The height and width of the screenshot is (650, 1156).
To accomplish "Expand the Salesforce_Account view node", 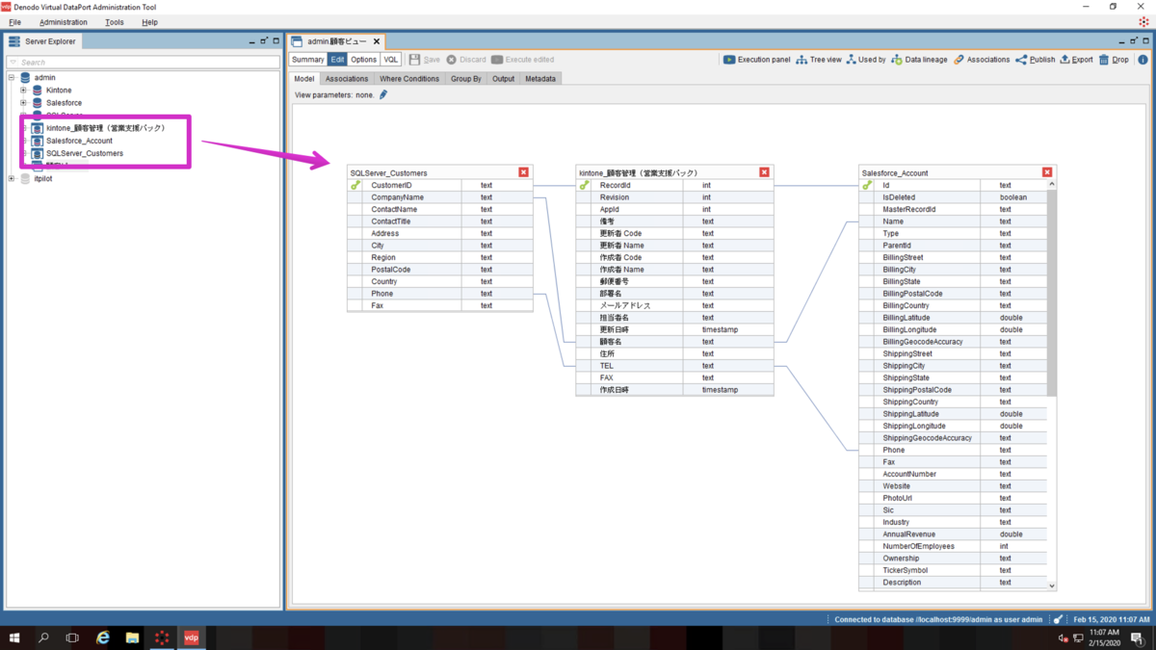I will click(x=25, y=141).
